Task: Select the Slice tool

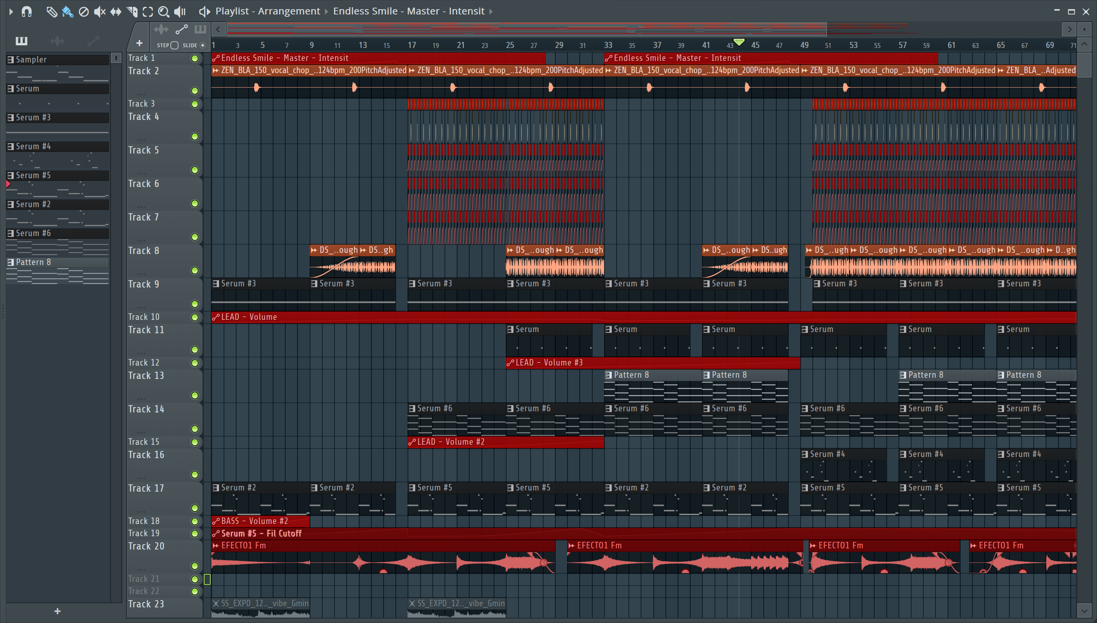Action: tap(132, 11)
